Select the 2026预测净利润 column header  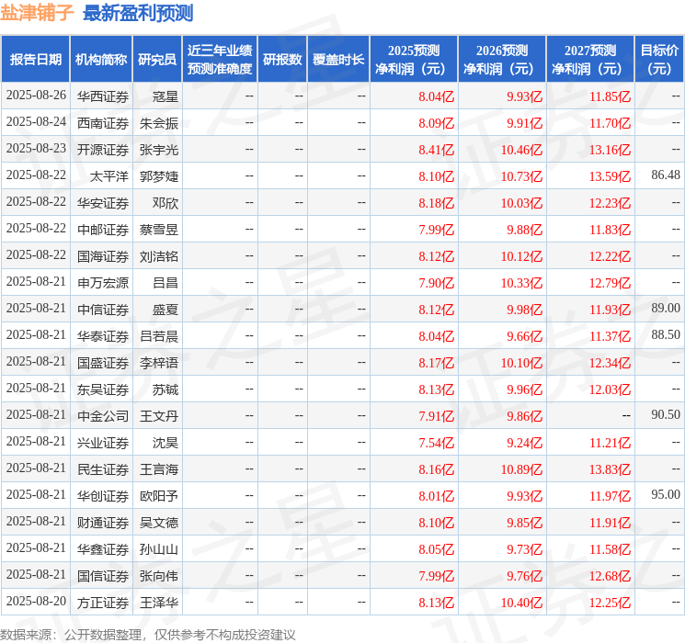tap(502, 59)
